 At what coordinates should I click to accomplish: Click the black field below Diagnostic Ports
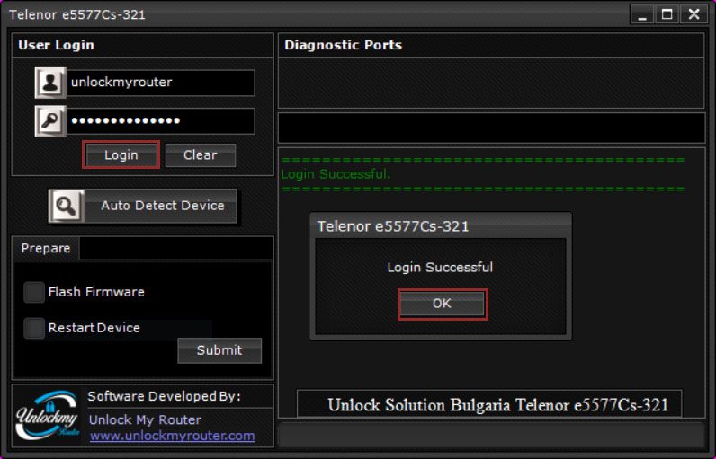tap(491, 128)
